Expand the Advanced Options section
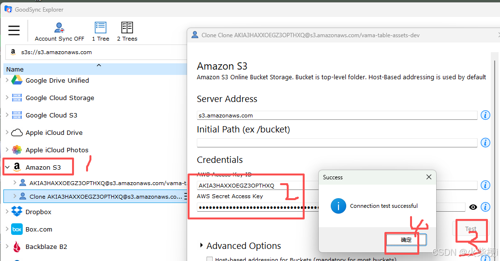500x261 pixels. point(201,245)
